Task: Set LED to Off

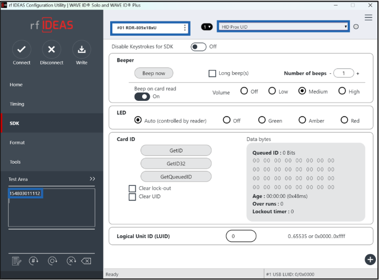Action: tap(226, 120)
